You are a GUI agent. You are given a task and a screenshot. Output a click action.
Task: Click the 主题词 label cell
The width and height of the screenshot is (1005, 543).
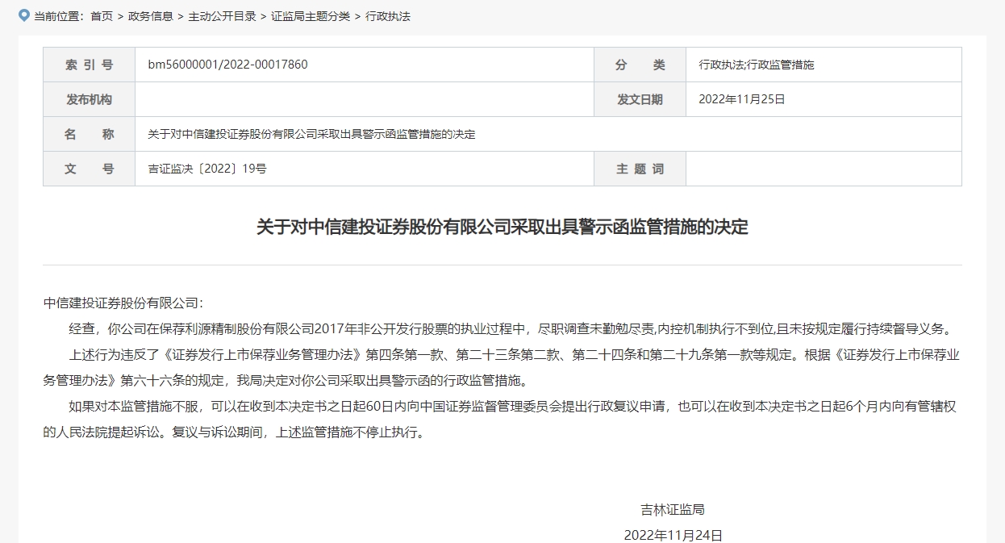point(640,169)
